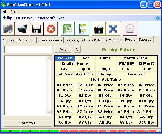Select the A10 Price cell
The image size is (162, 134).
click(146, 112)
